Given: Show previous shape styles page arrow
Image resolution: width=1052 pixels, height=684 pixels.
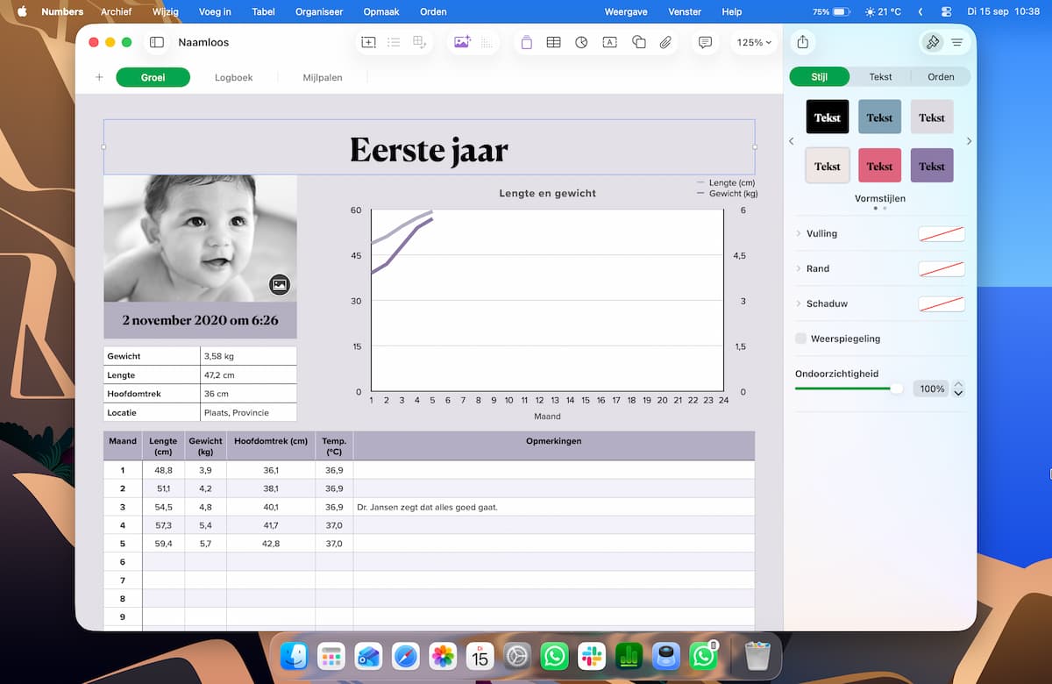Looking at the screenshot, I should [792, 141].
